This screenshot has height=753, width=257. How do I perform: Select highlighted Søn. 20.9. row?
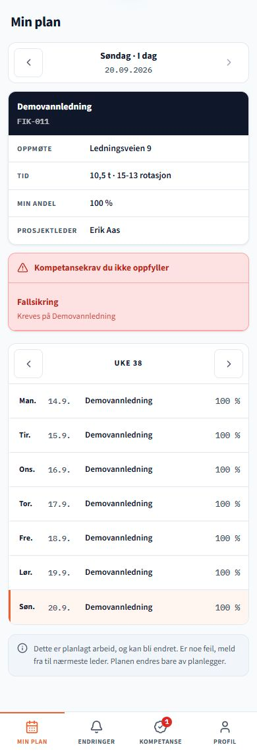click(128, 608)
